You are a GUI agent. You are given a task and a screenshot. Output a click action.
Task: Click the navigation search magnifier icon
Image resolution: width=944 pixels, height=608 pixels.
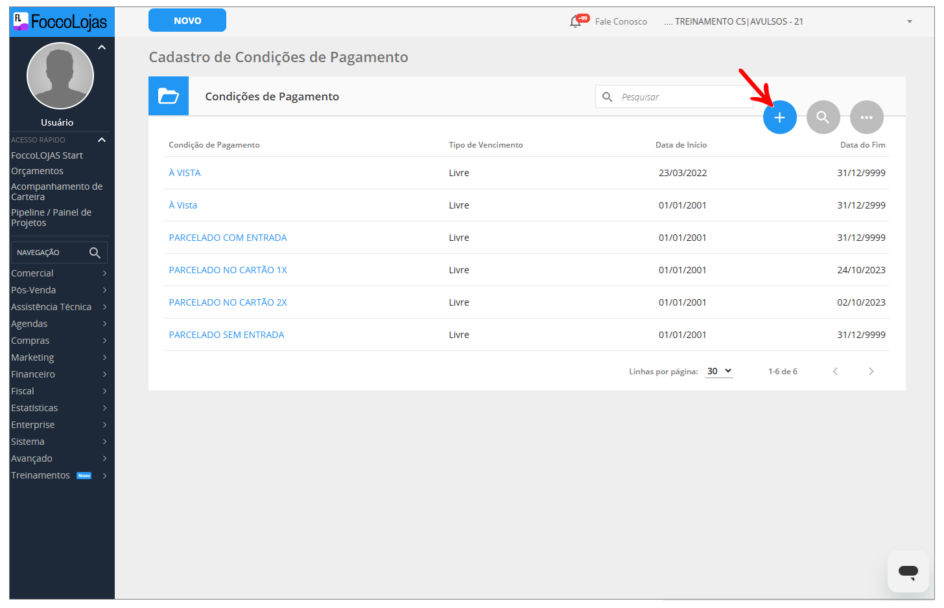click(95, 253)
